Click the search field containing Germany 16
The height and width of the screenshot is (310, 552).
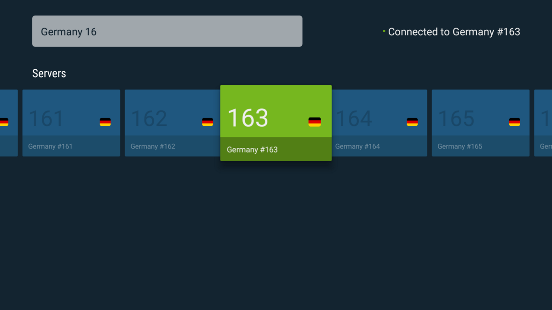tap(167, 31)
